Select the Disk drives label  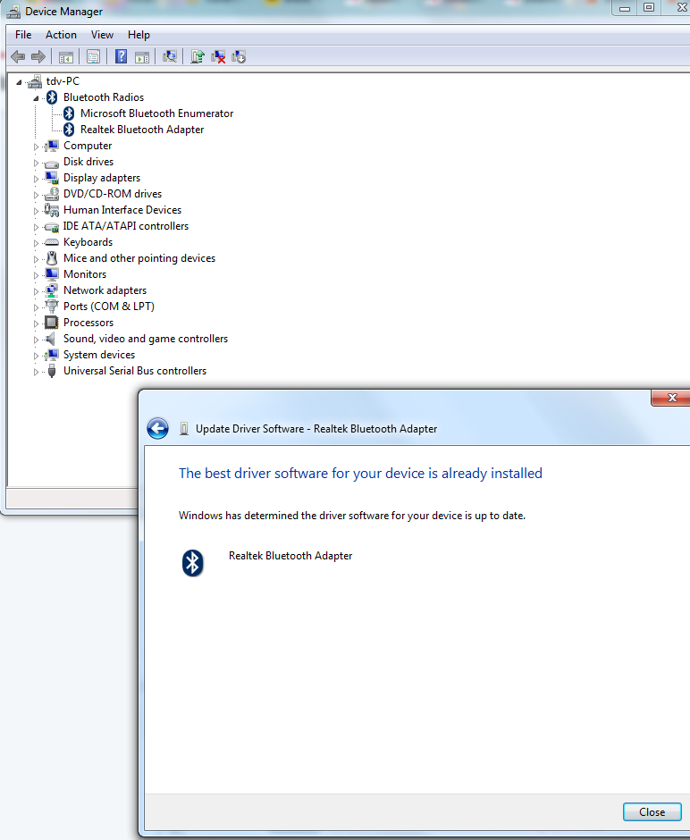pos(88,161)
